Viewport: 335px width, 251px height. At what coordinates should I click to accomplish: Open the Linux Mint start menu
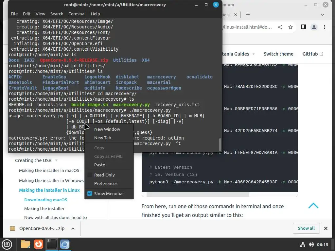click(x=7, y=244)
